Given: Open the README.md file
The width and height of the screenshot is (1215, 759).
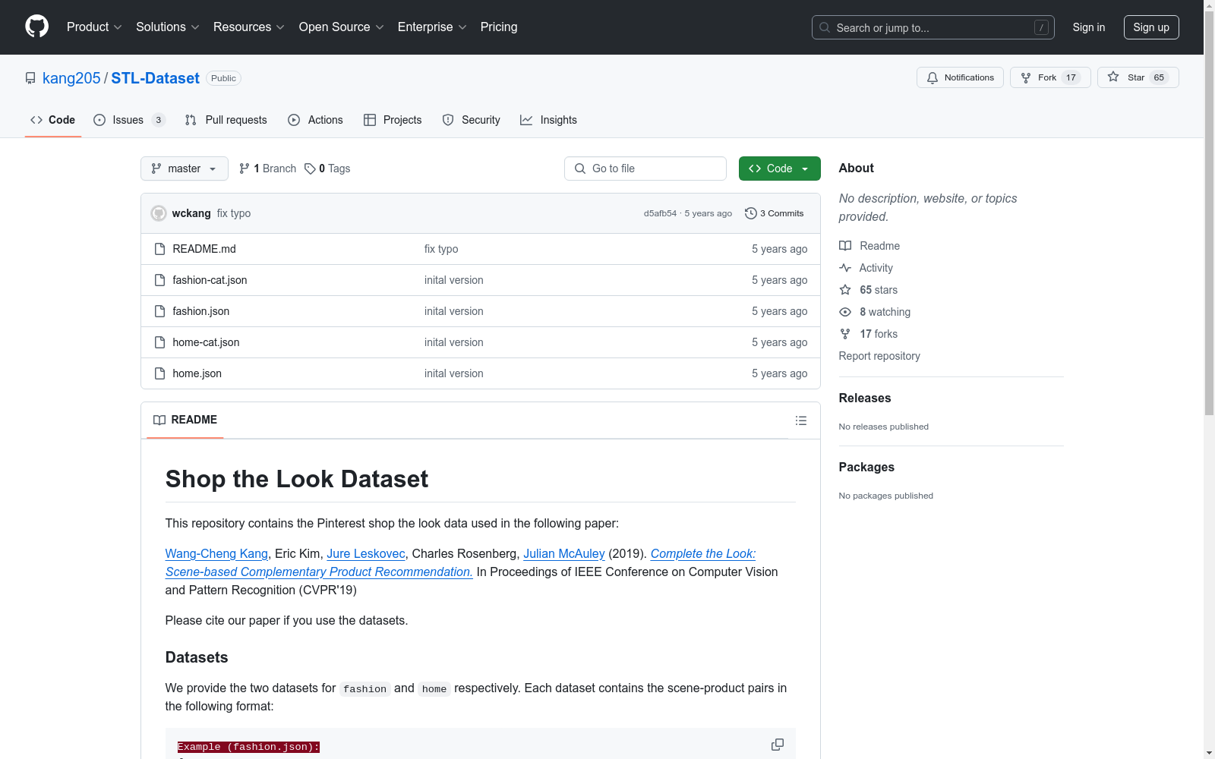Looking at the screenshot, I should 204,249.
